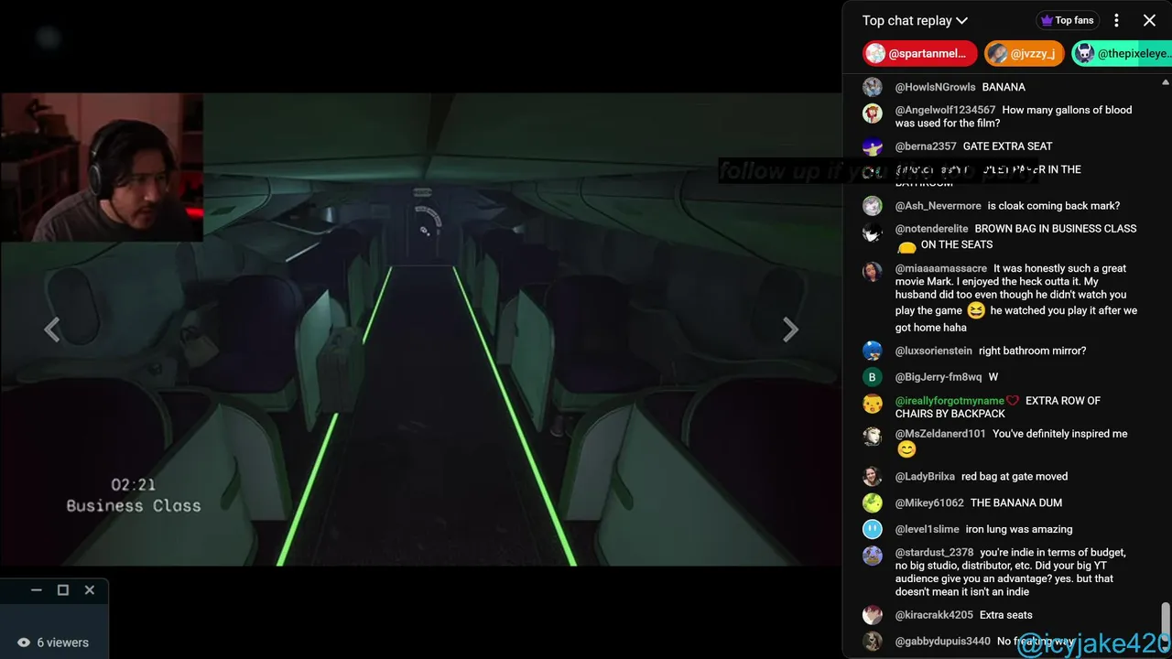Maximize the small overlay window
1172x659 pixels.
[63, 590]
